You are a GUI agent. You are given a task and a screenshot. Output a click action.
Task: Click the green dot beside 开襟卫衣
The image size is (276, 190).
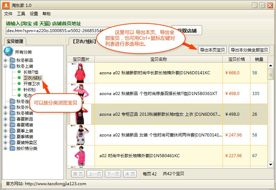(19, 84)
